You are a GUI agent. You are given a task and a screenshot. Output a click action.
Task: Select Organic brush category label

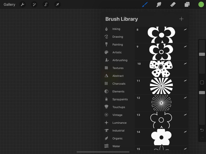117,138
